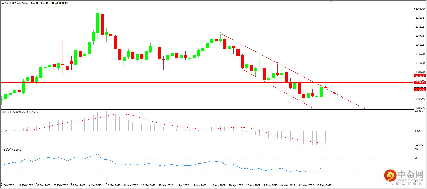
Task: Click the RSI scale value 70
Action: (417, 158)
